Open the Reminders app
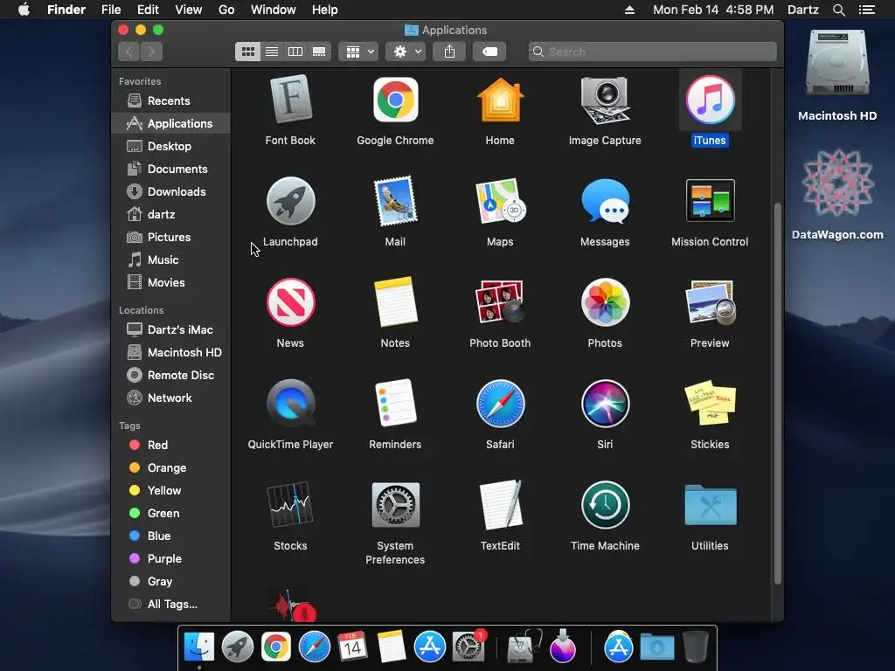This screenshot has height=671, width=895. (395, 404)
